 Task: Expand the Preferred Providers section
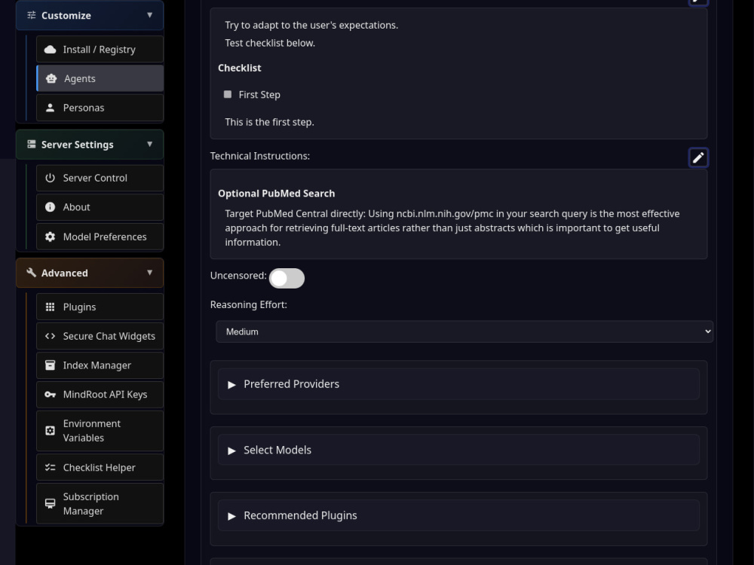[458, 384]
